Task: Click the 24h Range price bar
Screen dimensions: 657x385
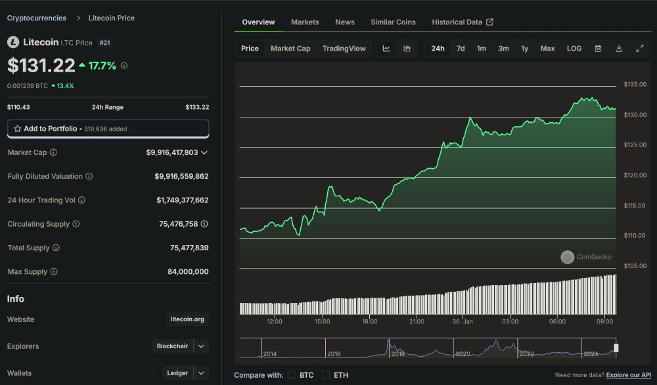Action: (108, 97)
